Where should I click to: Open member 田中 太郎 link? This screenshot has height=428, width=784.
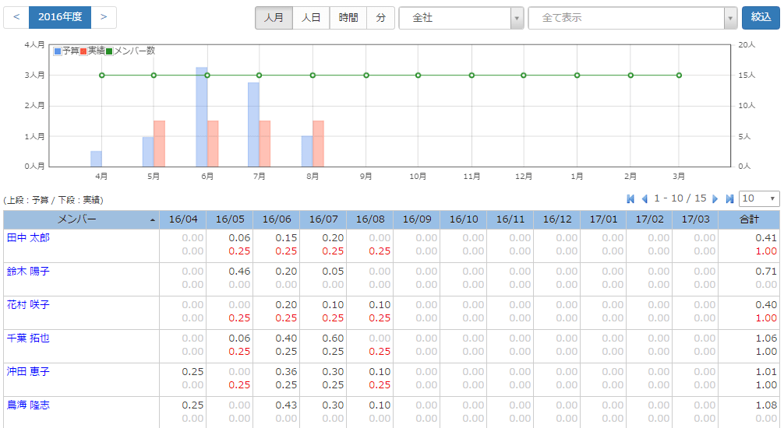point(28,237)
